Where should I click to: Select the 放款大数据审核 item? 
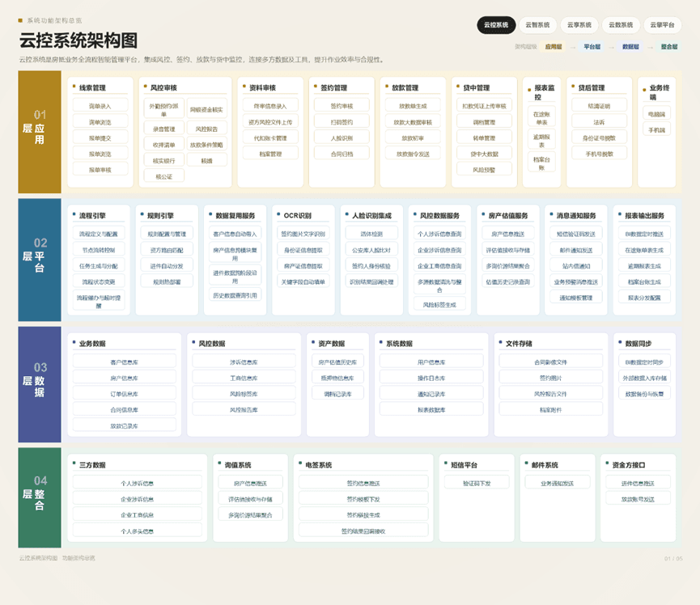click(413, 122)
